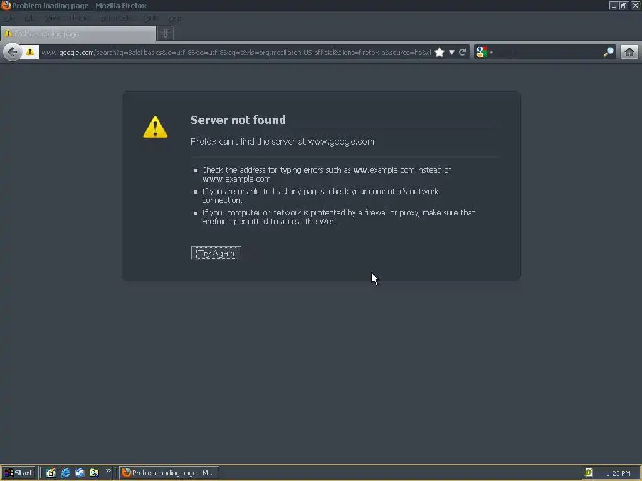
Task: Open the File menu
Action: pyautogui.click(x=9, y=18)
